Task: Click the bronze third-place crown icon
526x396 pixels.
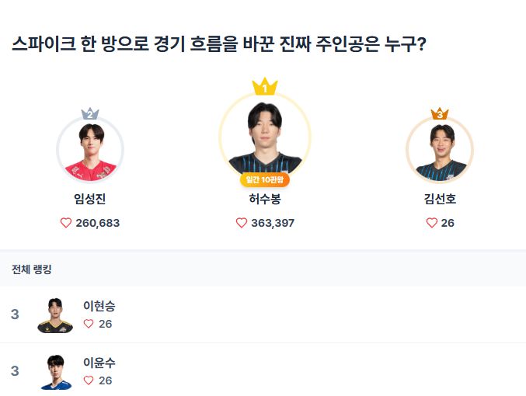Action: tap(440, 114)
